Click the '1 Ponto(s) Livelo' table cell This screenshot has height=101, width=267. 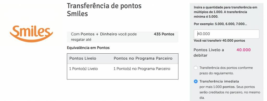coord(83,69)
